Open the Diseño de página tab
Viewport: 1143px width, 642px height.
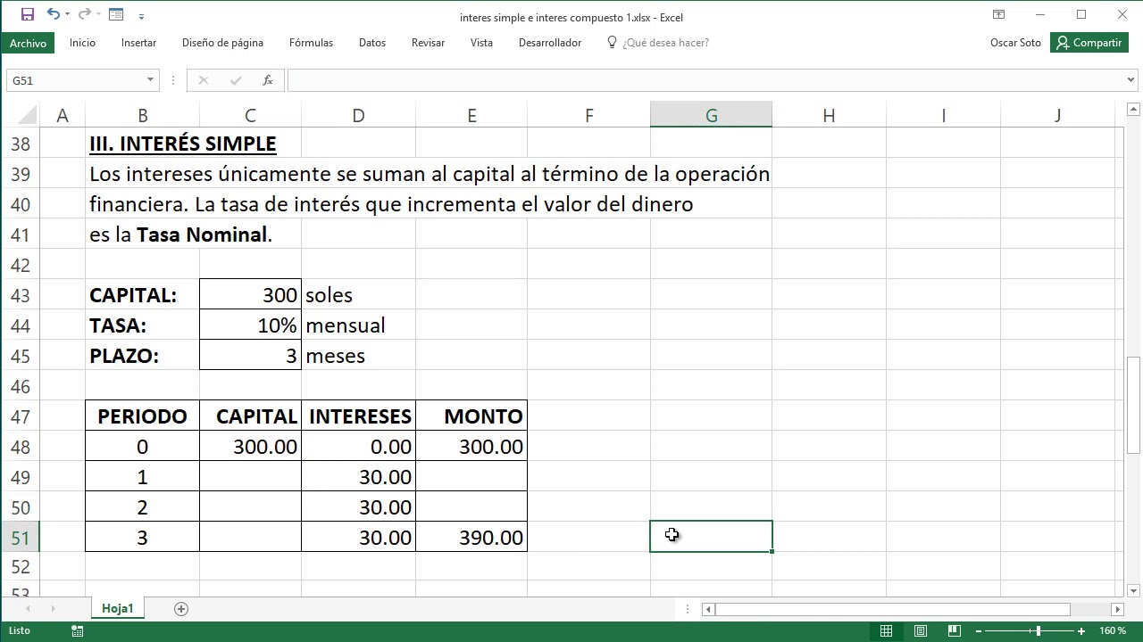tap(222, 43)
